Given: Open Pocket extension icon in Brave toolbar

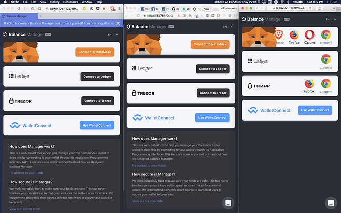Looking at the screenshot, I should pyautogui.click(x=98, y=9).
